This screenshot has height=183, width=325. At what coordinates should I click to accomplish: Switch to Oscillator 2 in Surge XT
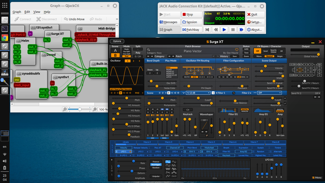pyautogui.click(x=134, y=61)
